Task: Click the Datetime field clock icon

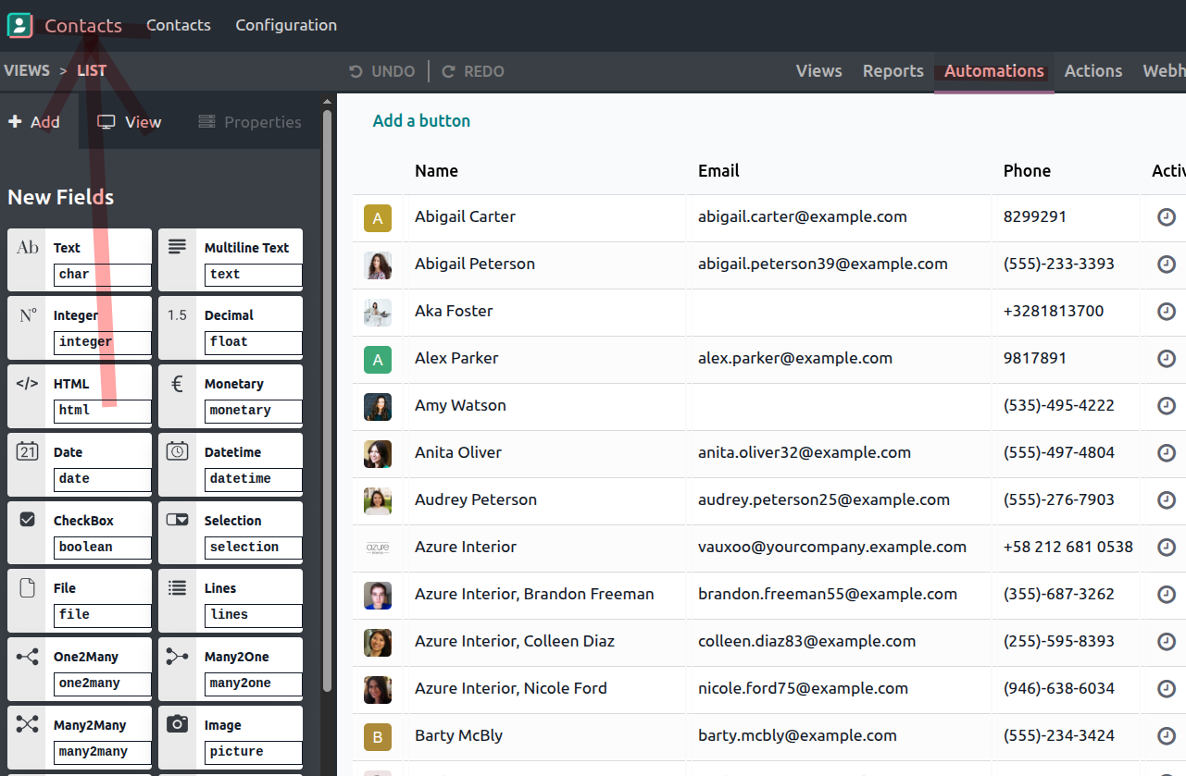Action: [x=177, y=451]
